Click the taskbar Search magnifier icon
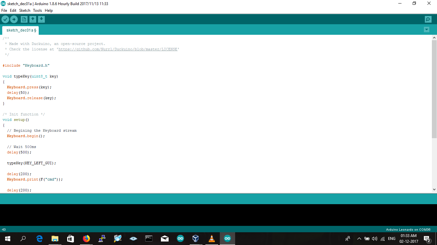437x245 pixels. click(x=23, y=239)
